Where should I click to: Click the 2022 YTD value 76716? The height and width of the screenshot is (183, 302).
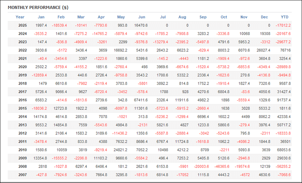pos(286,50)
